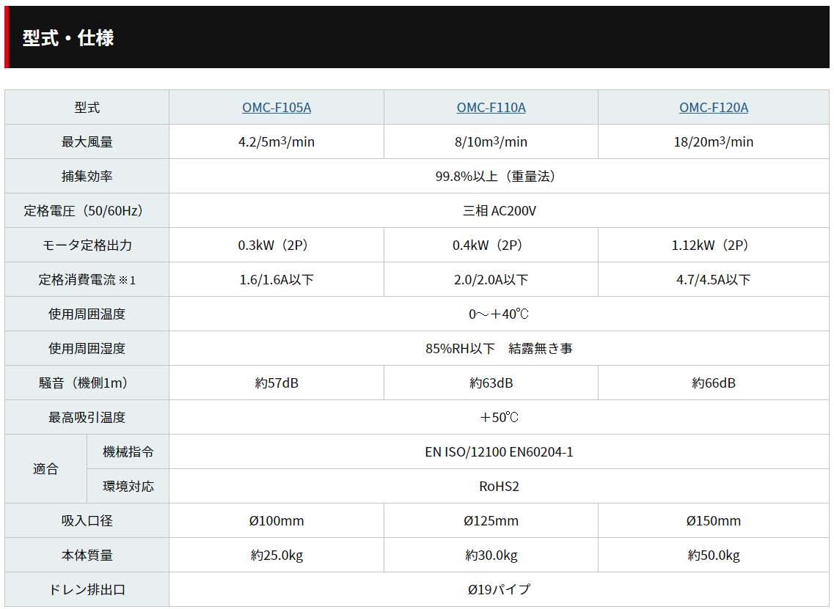Click the 0.3kW（2P） motor output

click(x=277, y=245)
